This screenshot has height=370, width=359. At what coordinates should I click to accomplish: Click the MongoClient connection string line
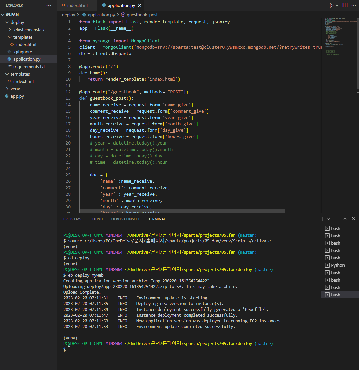pyautogui.click(x=200, y=47)
